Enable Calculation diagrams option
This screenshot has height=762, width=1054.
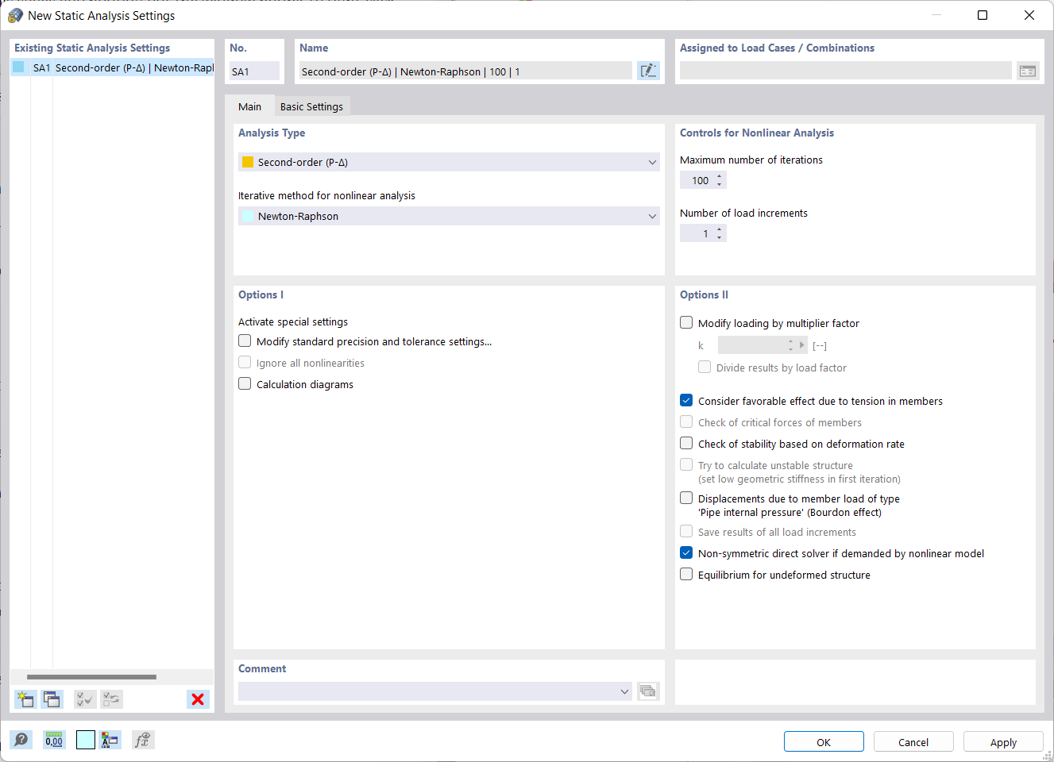pos(245,383)
